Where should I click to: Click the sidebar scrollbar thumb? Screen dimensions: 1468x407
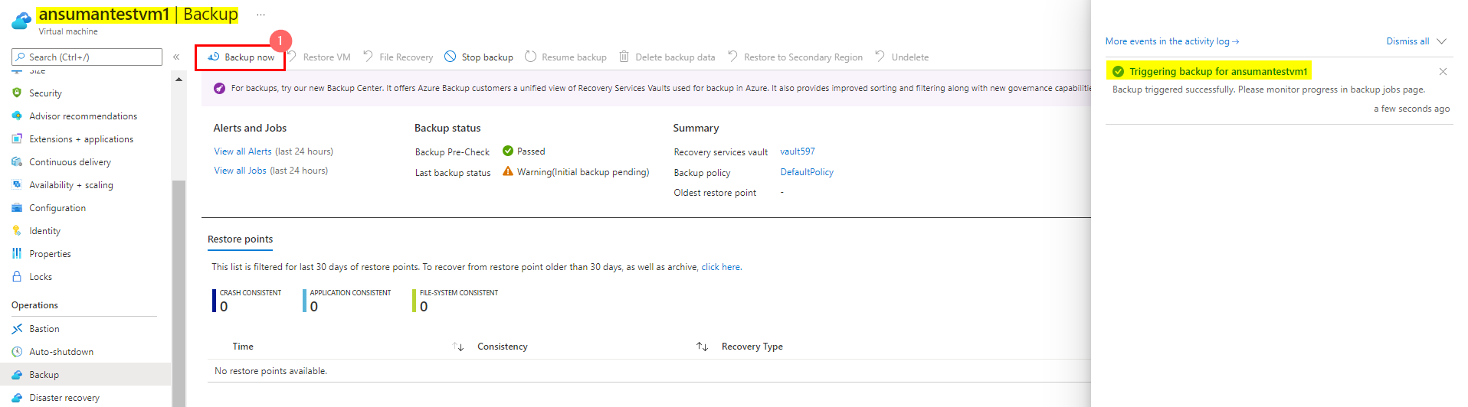[179, 294]
